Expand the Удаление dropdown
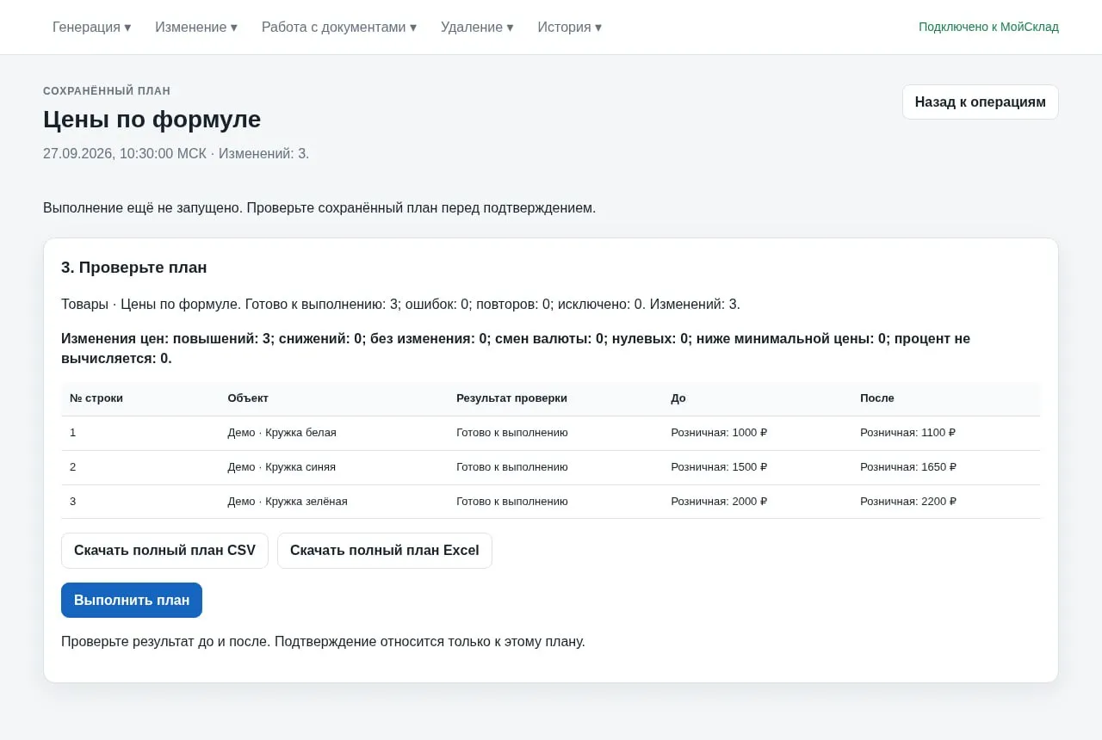 477,27
